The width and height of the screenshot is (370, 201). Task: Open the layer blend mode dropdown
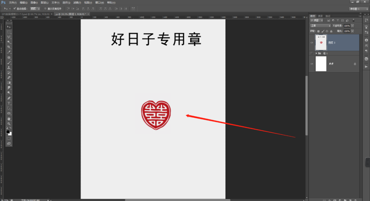tap(320, 26)
